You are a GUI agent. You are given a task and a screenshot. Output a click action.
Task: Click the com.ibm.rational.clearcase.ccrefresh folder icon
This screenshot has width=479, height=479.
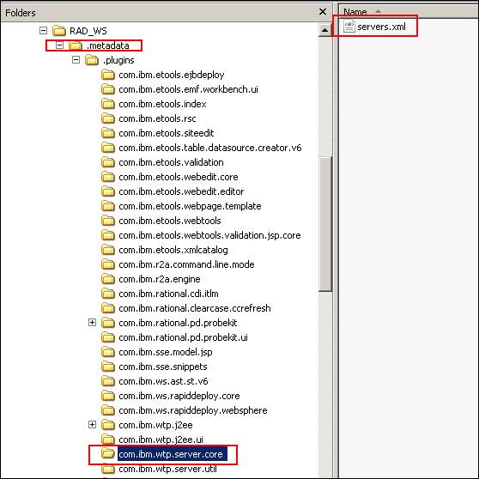[x=108, y=308]
